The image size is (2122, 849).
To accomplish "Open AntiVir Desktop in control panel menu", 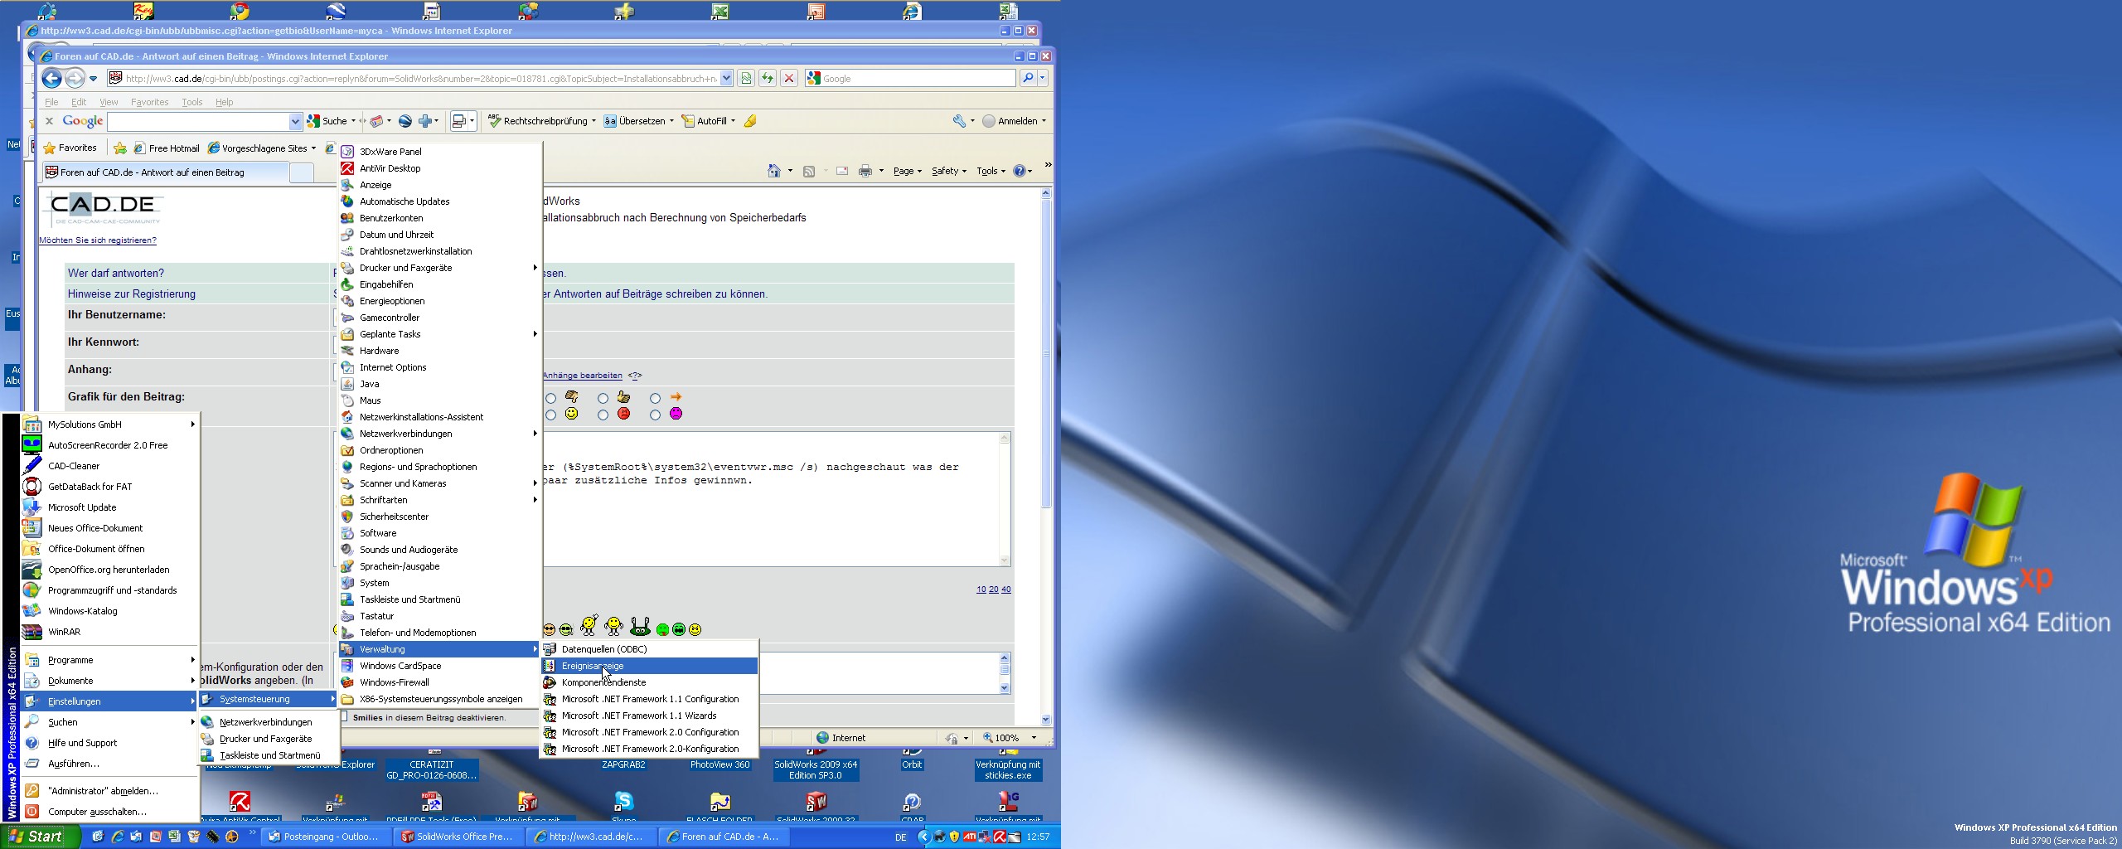I will click(x=439, y=168).
